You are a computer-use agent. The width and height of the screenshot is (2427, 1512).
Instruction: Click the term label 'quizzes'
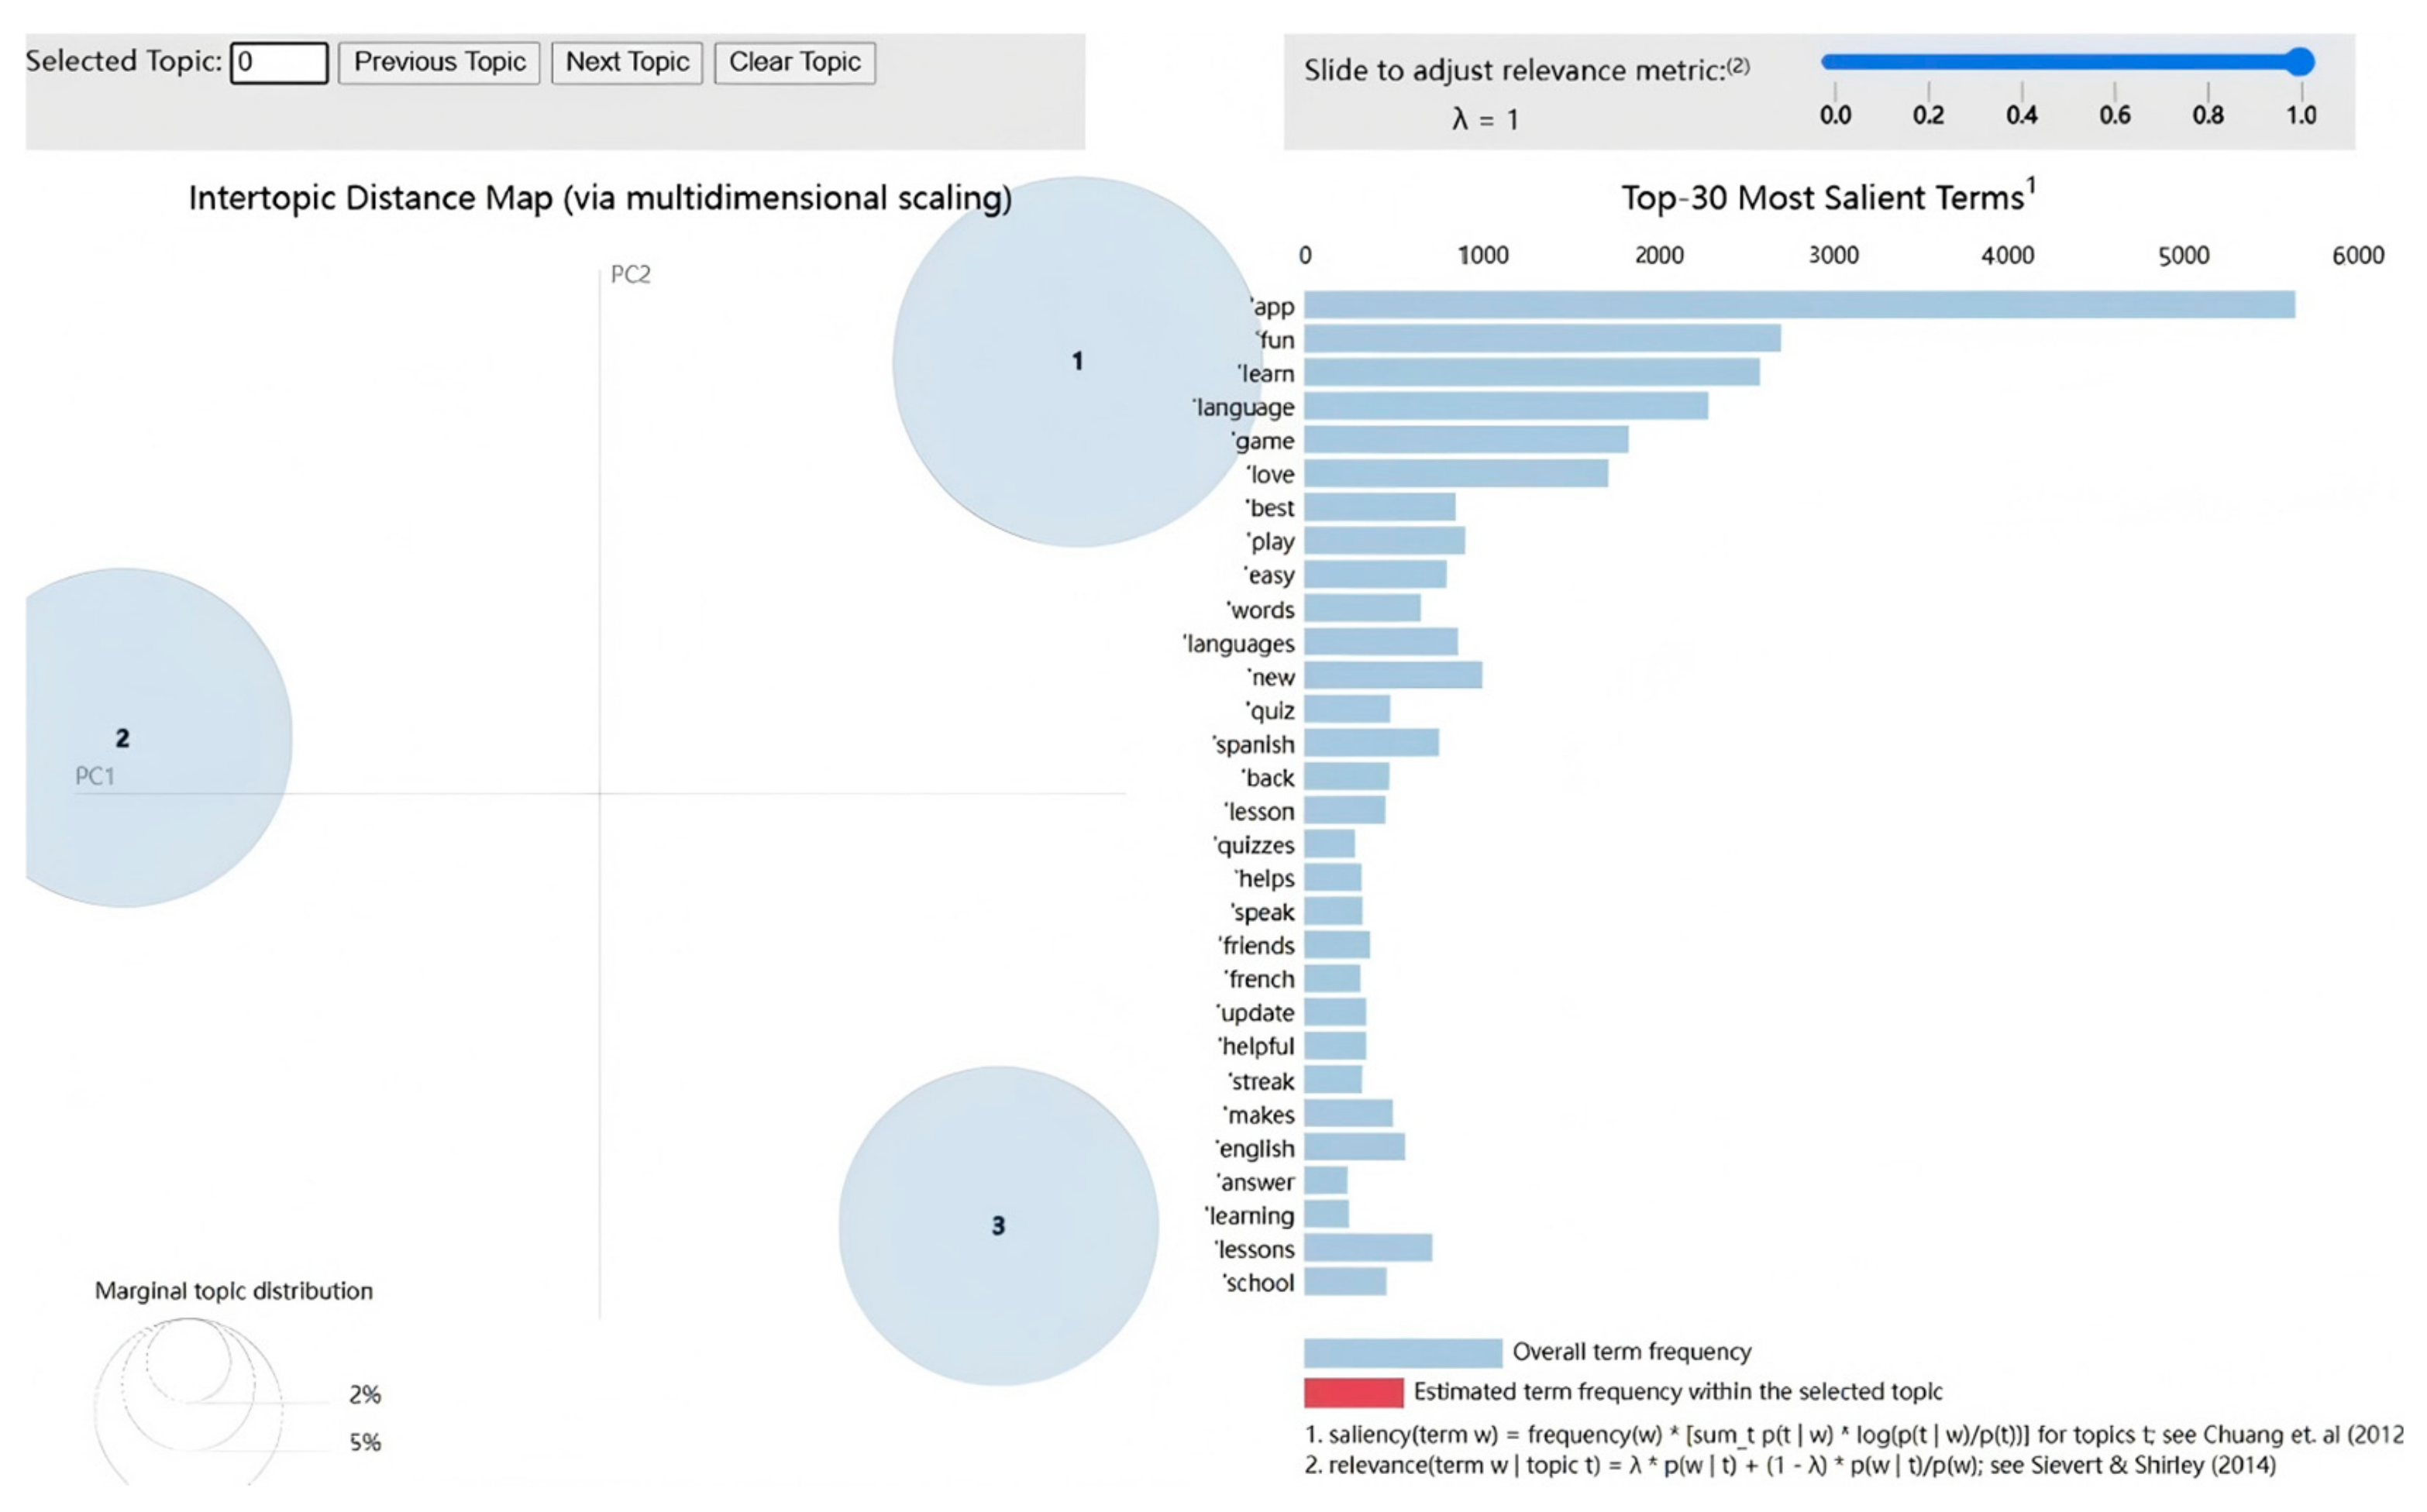click(1255, 846)
